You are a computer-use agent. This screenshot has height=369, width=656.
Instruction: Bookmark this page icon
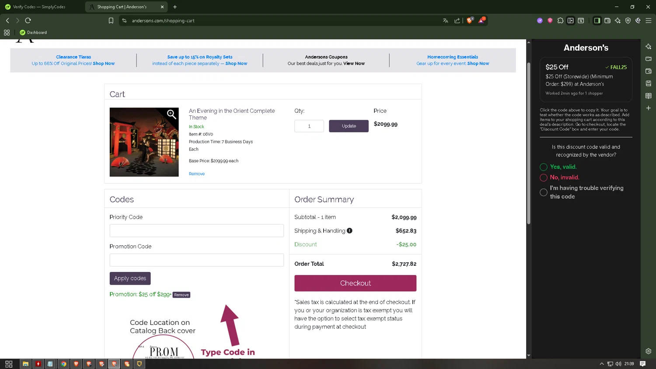click(x=111, y=21)
